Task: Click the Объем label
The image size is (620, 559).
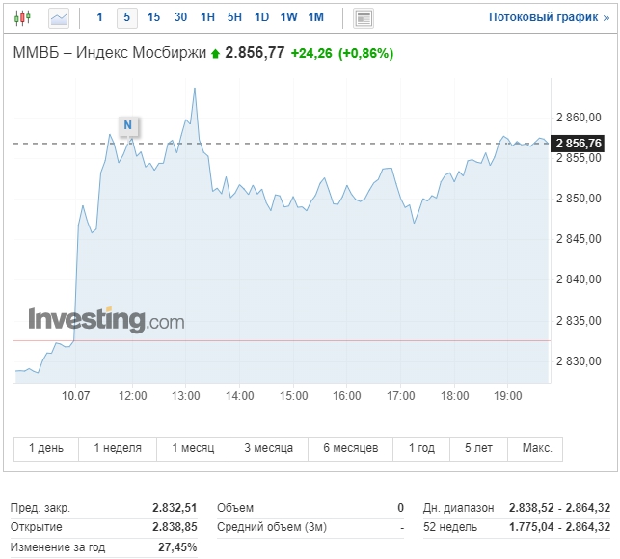Action: [x=235, y=508]
